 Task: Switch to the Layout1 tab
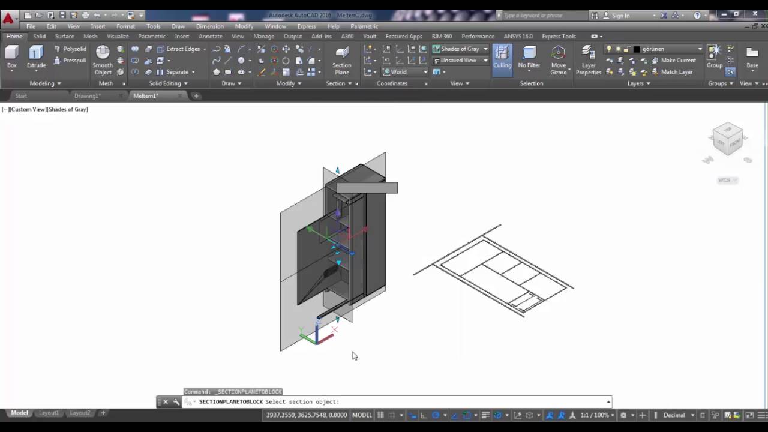tap(49, 413)
